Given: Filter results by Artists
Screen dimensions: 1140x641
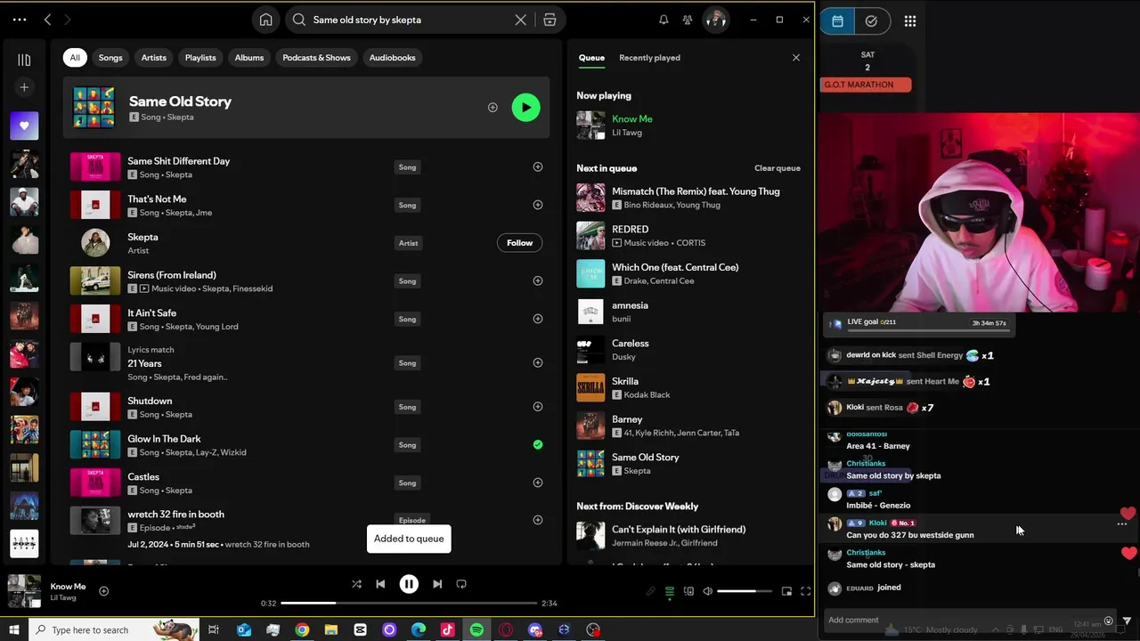Looking at the screenshot, I should tap(153, 58).
